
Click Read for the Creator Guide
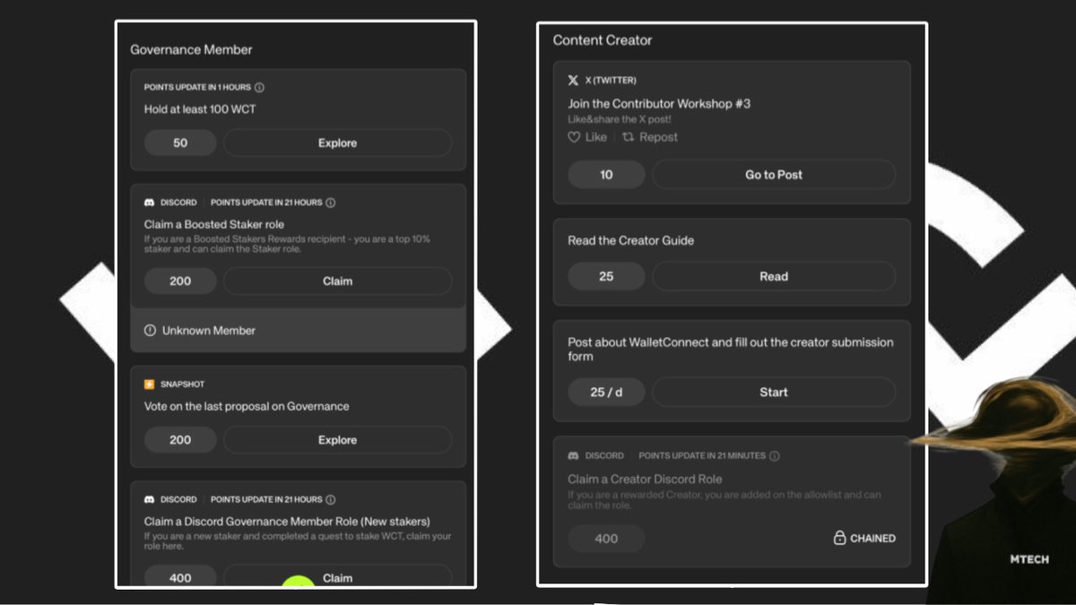click(x=774, y=276)
